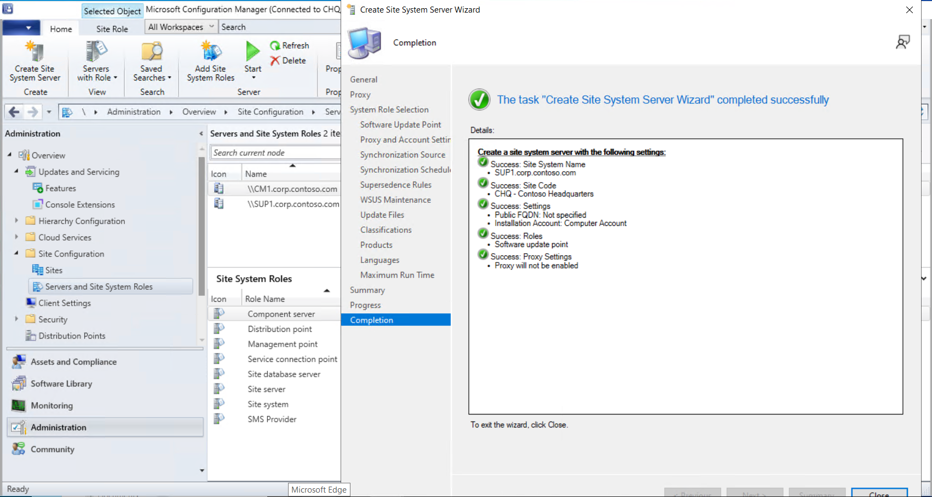Click the Community workspace icon
Image resolution: width=932 pixels, height=497 pixels.
19,449
